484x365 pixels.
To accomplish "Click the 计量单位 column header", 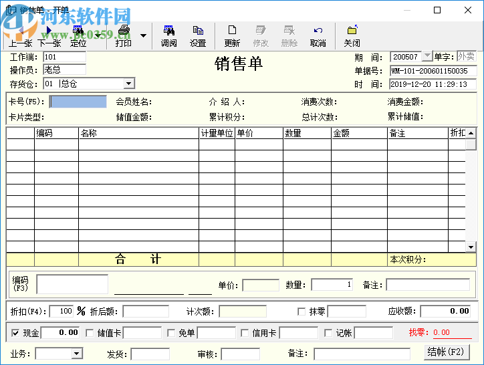I will click(217, 133).
